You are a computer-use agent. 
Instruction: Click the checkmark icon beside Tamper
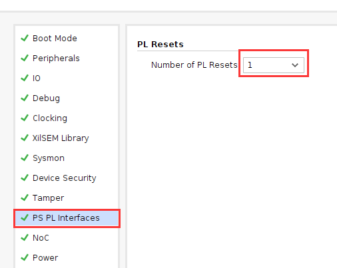tap(25, 198)
